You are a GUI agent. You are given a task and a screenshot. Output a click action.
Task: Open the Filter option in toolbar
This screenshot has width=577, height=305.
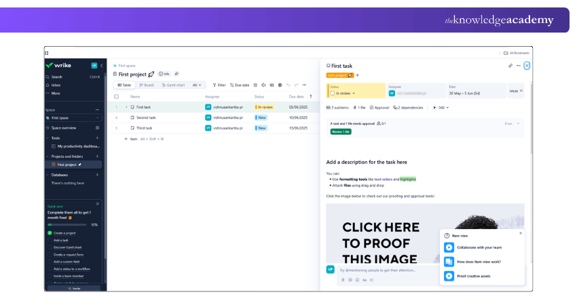pyautogui.click(x=219, y=85)
